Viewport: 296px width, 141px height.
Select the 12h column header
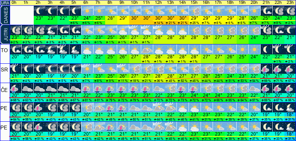point(159,3)
